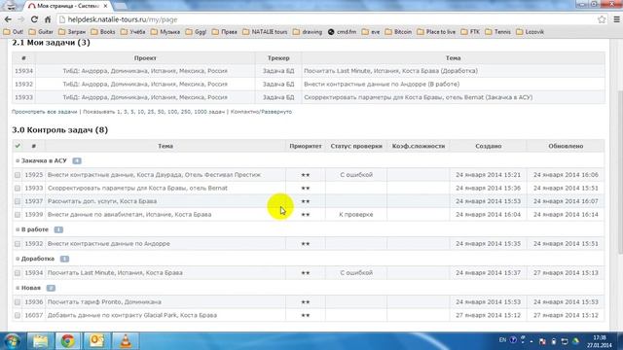Click the 'Показывать 1, 3, 5, 10, 25…' pagination link

tap(154, 112)
